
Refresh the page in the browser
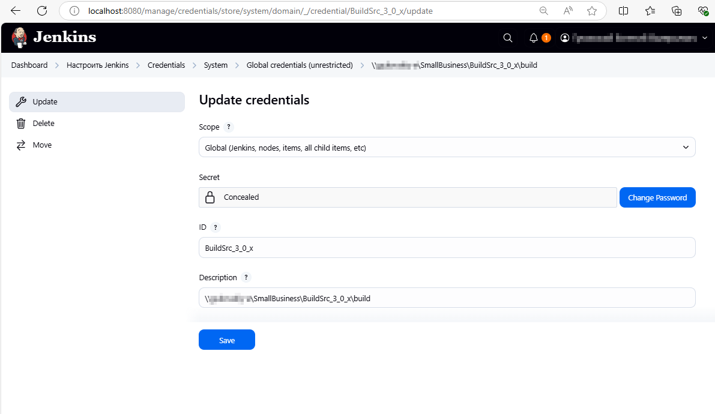click(x=41, y=11)
